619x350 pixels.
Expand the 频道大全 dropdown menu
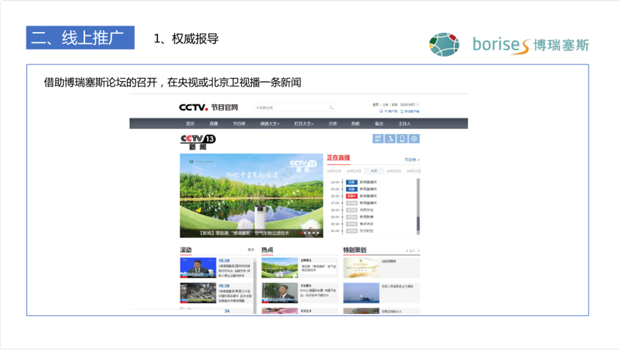click(270, 124)
